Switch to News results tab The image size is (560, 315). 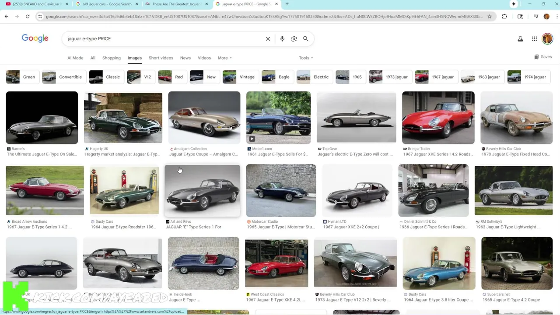185,58
